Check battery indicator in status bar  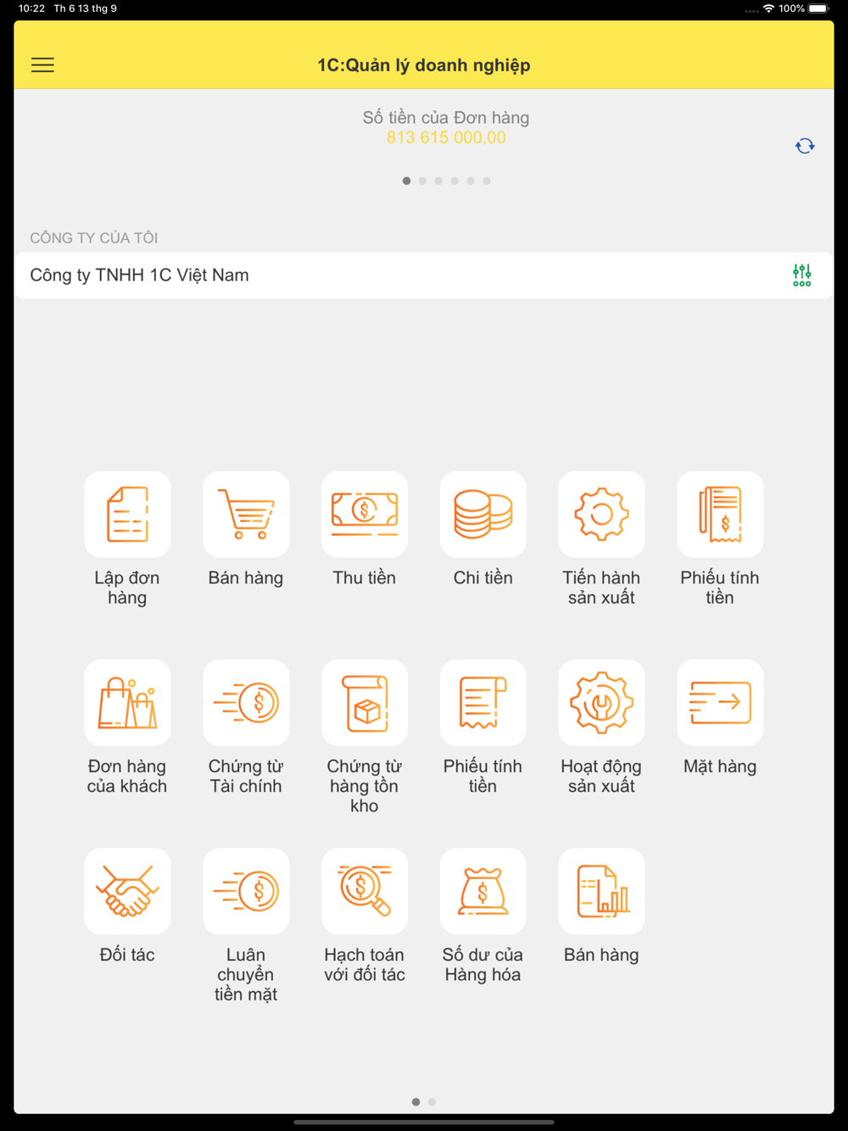(x=819, y=8)
